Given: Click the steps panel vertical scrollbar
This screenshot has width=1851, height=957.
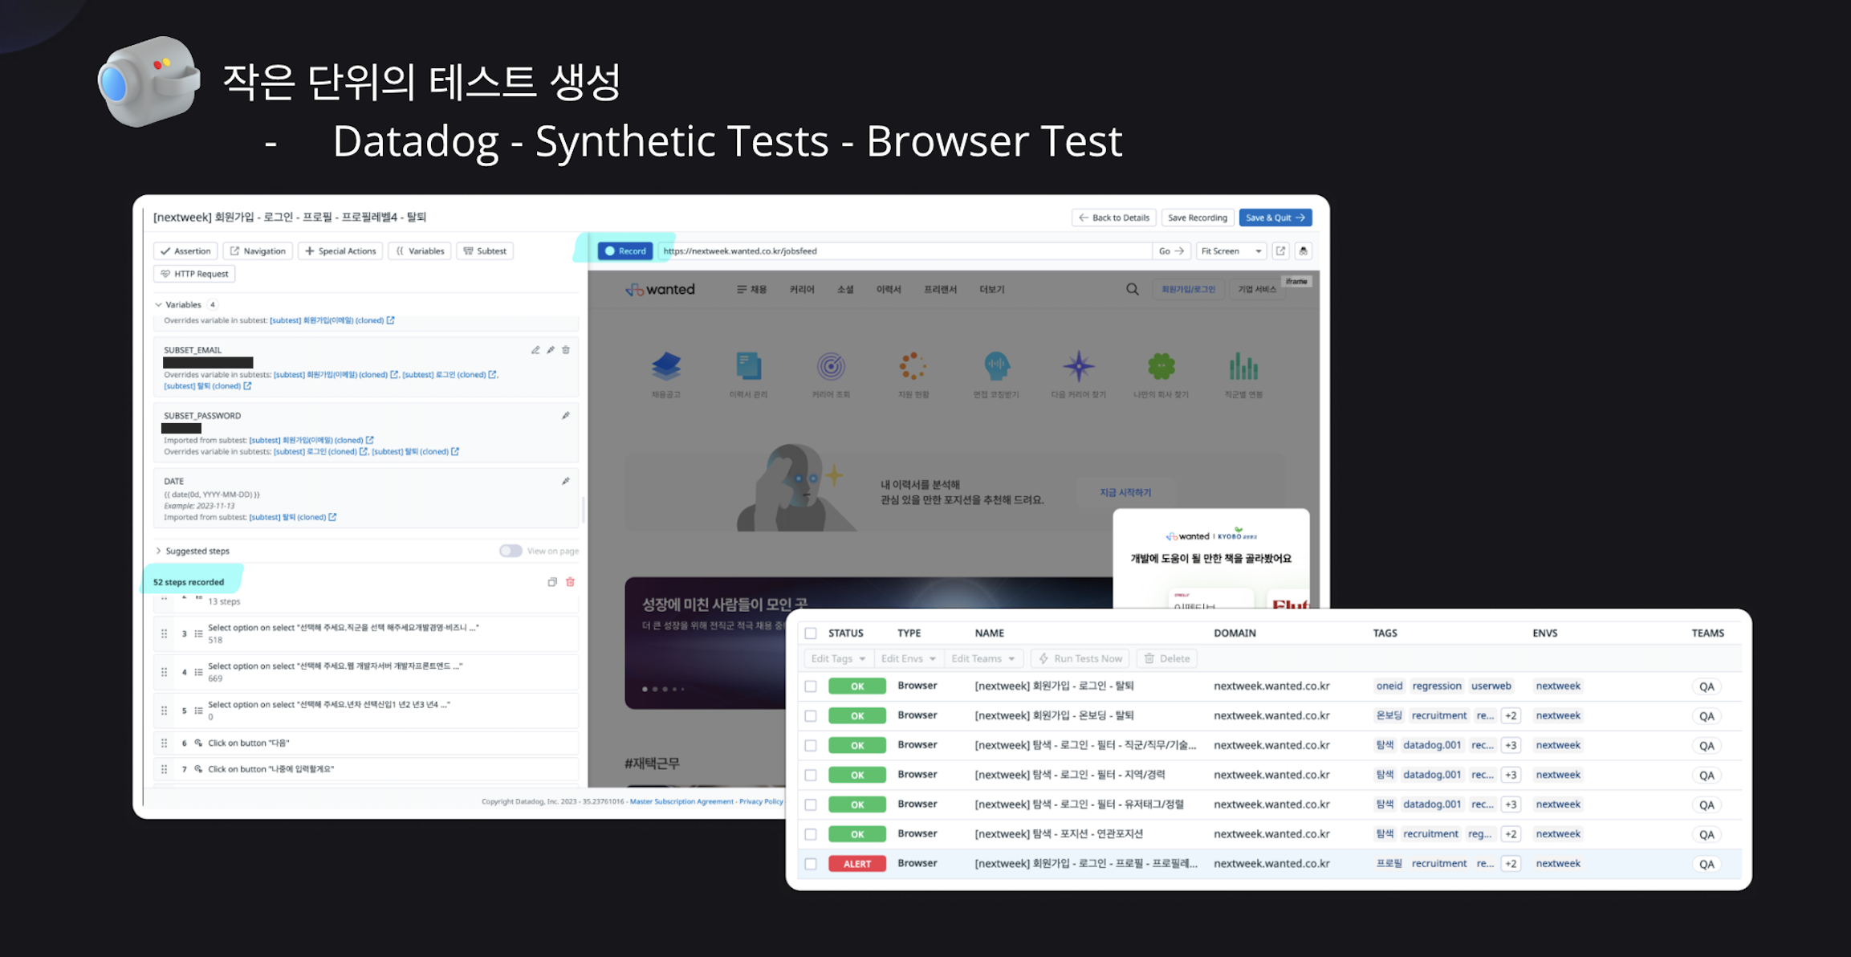Looking at the screenshot, I should tap(583, 510).
